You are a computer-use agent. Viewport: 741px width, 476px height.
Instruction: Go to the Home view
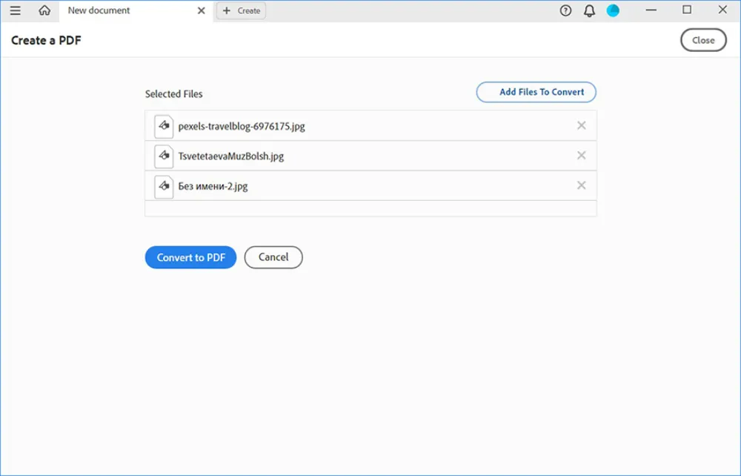[44, 10]
